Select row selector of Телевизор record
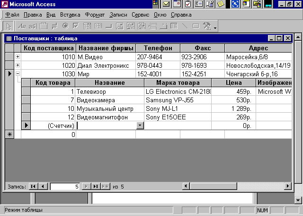This screenshot has width=303, height=216. [26, 91]
